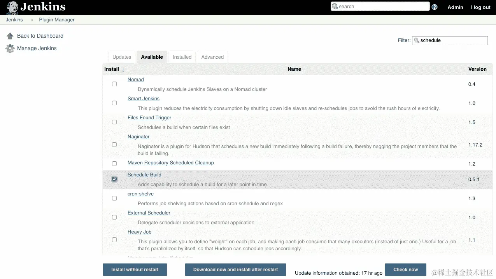Switch to the Installed tab
The width and height of the screenshot is (496, 279).
(182, 57)
